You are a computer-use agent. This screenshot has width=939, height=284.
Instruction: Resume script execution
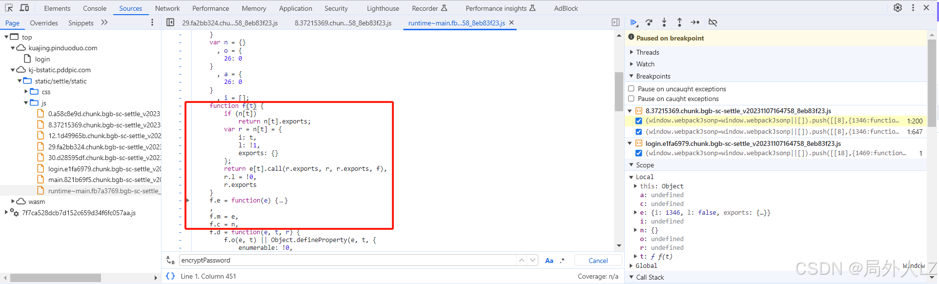point(634,22)
